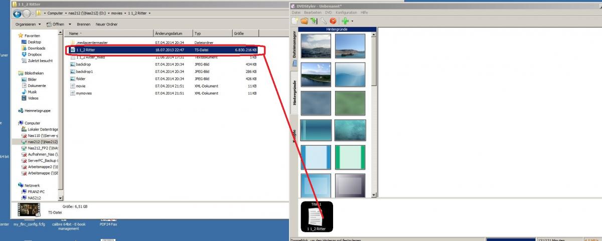The width and height of the screenshot is (602, 241).
Task: Open DVD options wrench icon
Action: [x=324, y=21]
